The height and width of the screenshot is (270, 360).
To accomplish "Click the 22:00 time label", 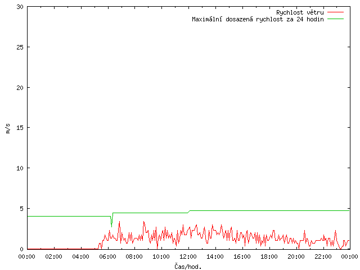I will pos(323,256).
